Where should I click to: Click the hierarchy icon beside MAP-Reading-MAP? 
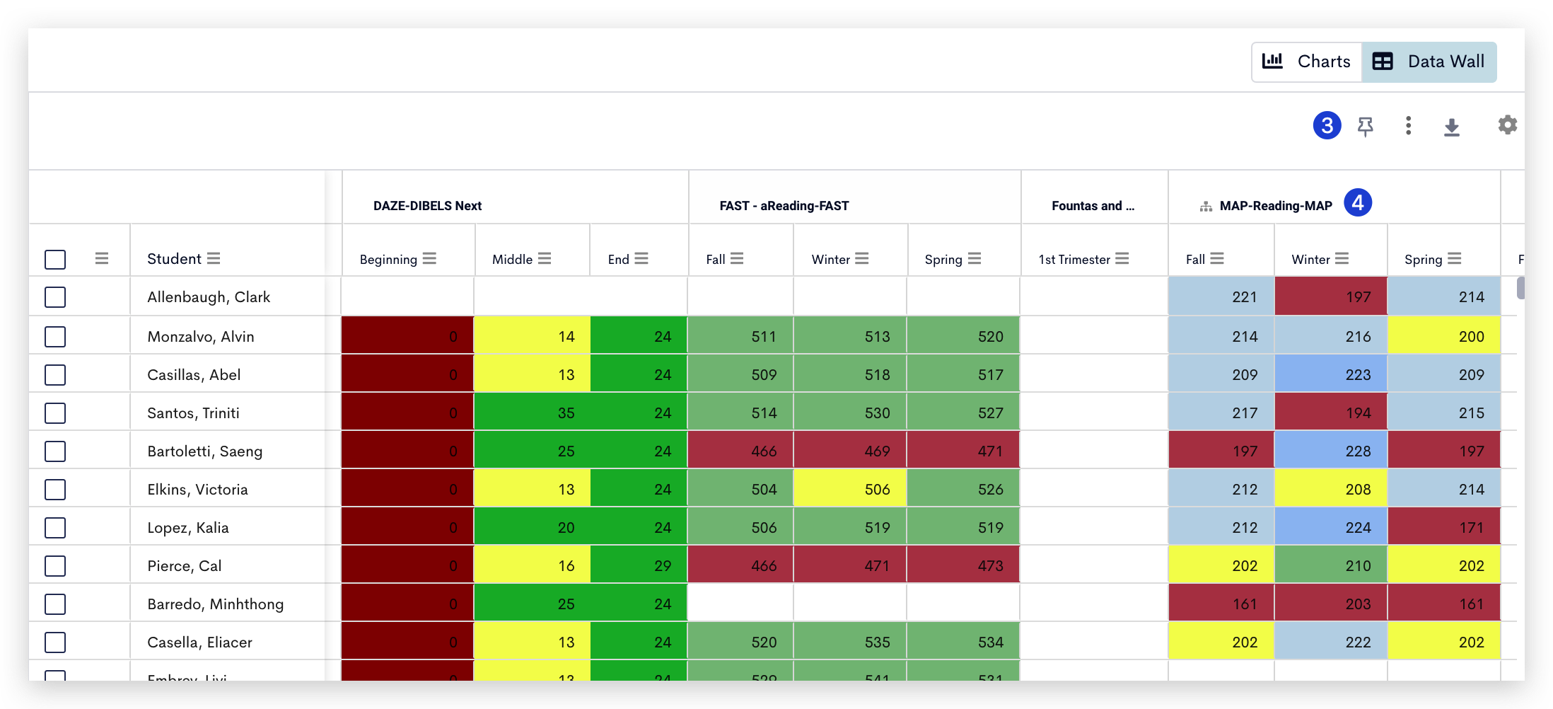tap(1206, 207)
